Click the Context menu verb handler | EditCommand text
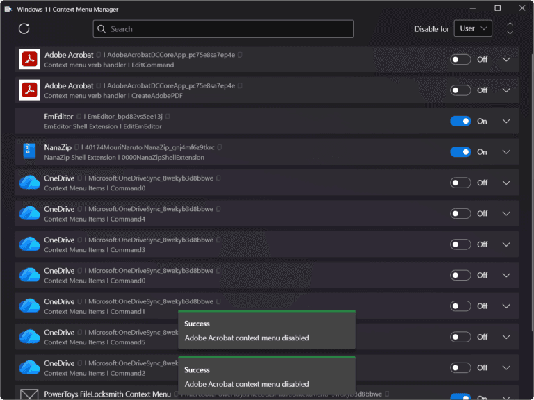Viewport: 534px width, 400px height. 109,65
